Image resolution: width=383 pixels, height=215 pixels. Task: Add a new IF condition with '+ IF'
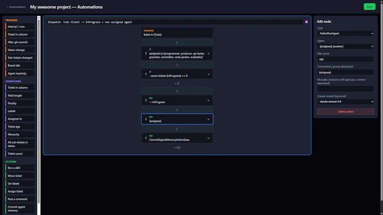[177, 84]
